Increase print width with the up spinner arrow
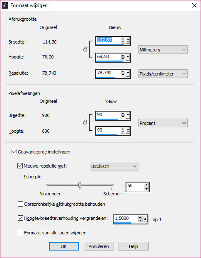 (123, 39)
